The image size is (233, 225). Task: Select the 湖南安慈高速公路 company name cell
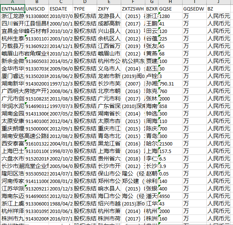[13, 136]
